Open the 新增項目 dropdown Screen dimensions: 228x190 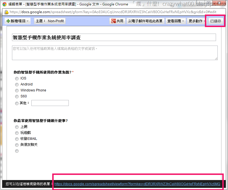(18, 21)
